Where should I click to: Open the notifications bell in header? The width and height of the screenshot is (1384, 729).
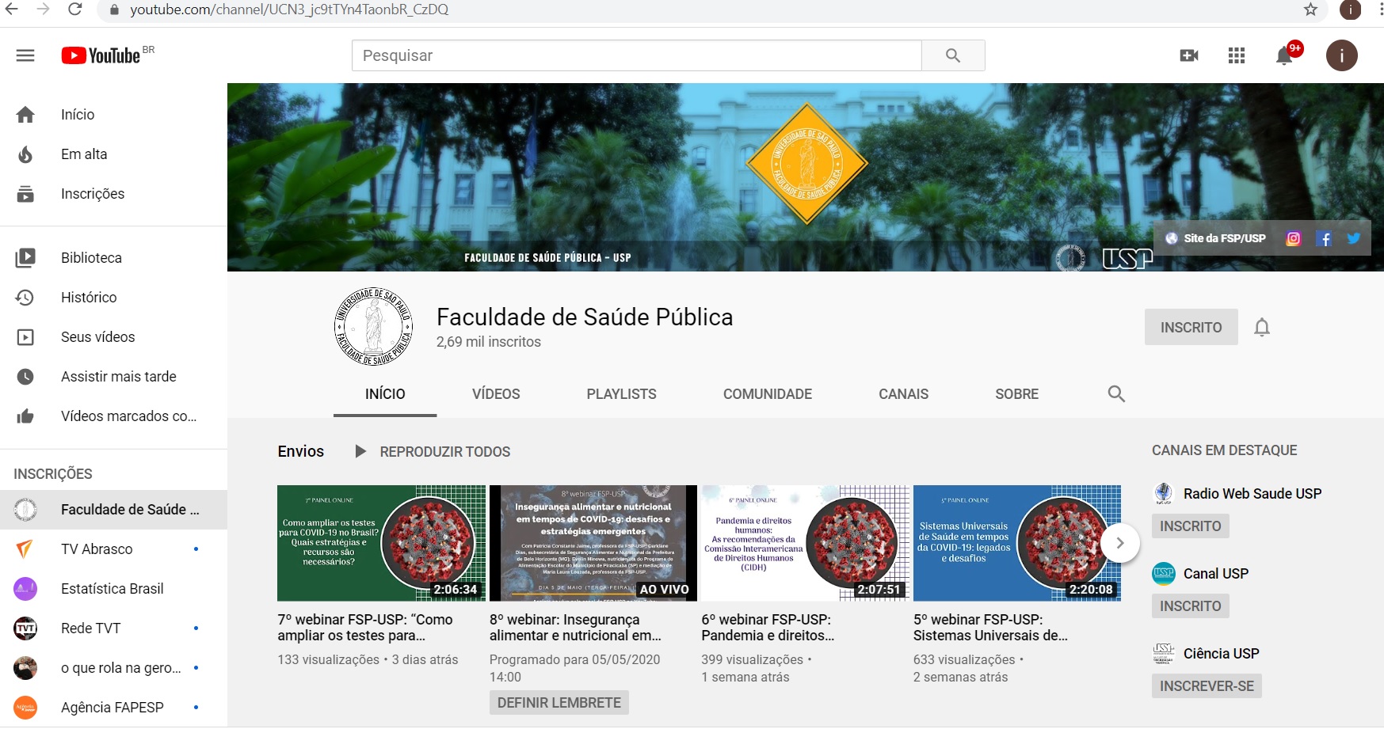pos(1284,56)
